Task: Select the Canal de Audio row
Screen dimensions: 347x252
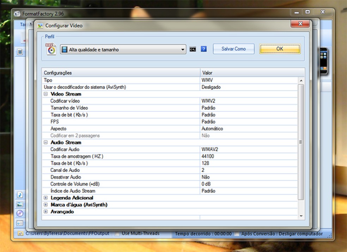Action: pos(170,170)
